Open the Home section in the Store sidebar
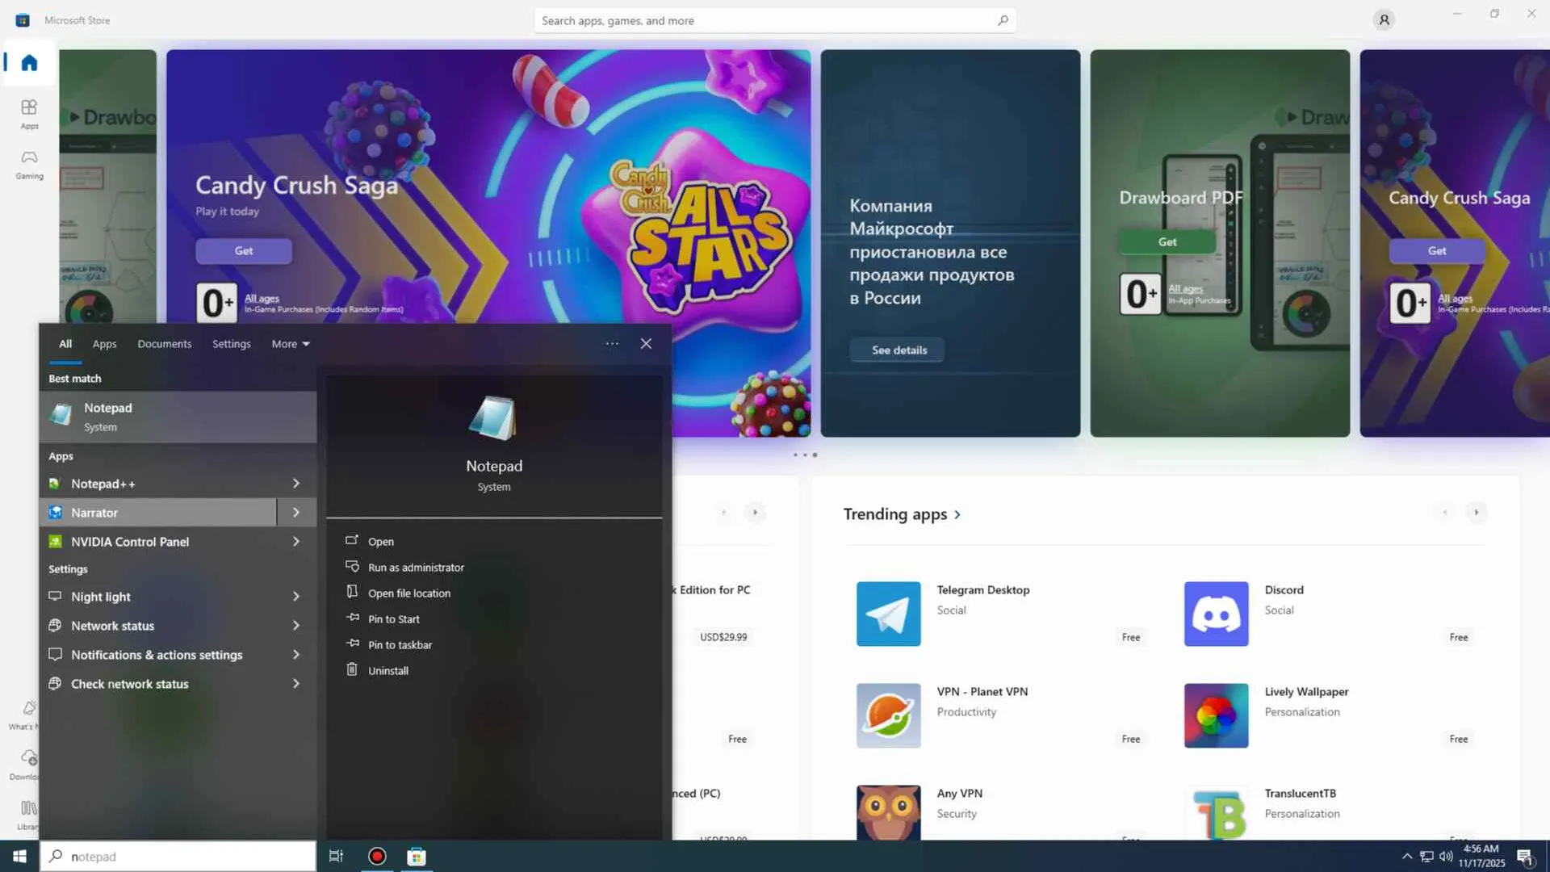Viewport: 1550px width, 872px height. 29,63
